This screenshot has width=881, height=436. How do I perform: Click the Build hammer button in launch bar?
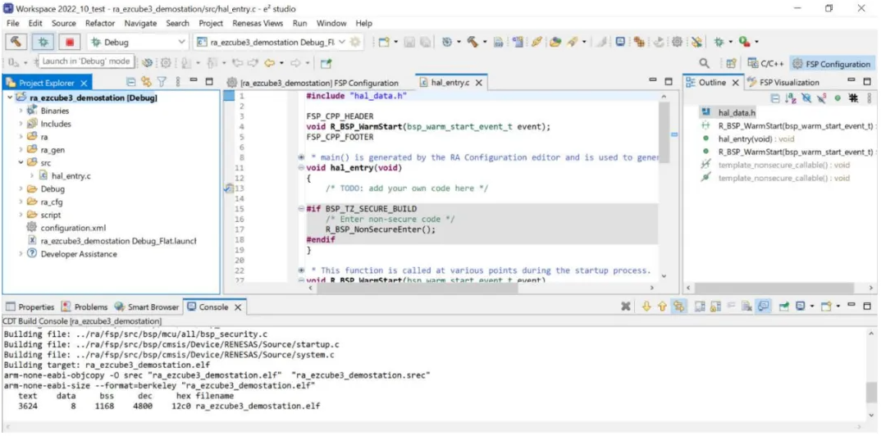pos(16,42)
